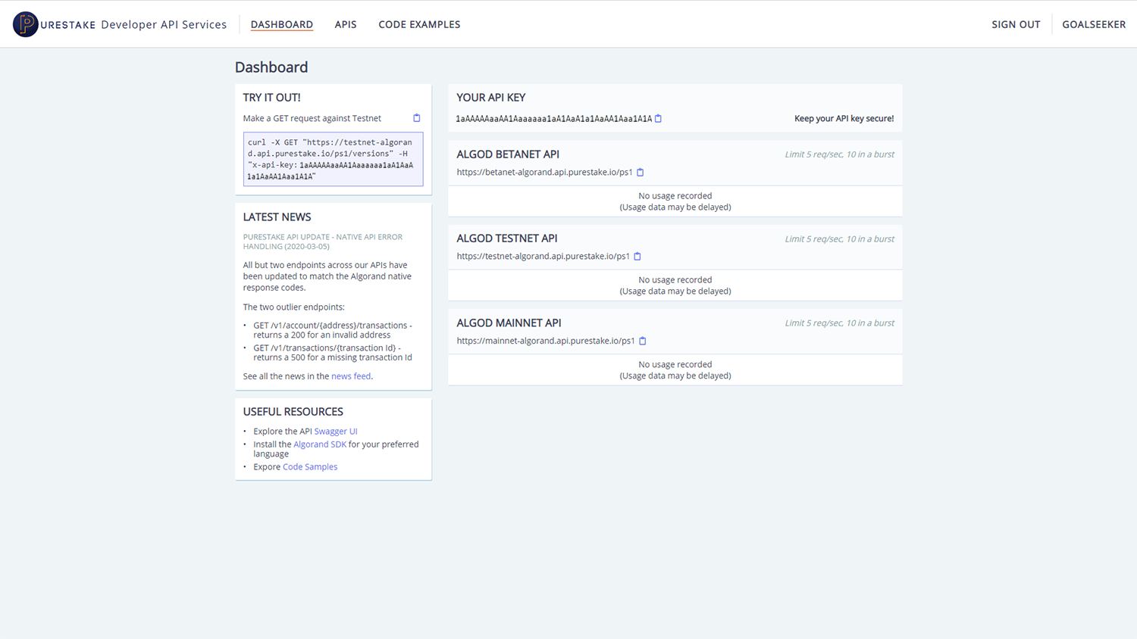Click the curl command code block
This screenshot has width=1137, height=639.
[x=333, y=158]
